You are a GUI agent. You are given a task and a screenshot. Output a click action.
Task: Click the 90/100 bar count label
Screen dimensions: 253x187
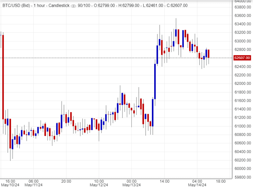[83, 6]
